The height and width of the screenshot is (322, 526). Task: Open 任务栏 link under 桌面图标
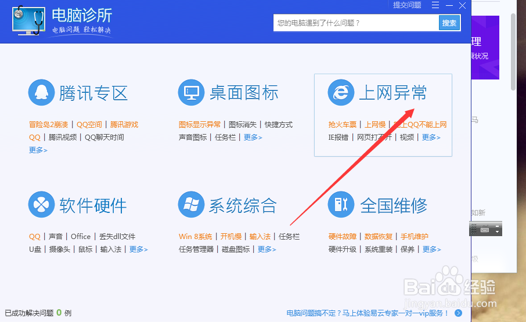tap(225, 138)
